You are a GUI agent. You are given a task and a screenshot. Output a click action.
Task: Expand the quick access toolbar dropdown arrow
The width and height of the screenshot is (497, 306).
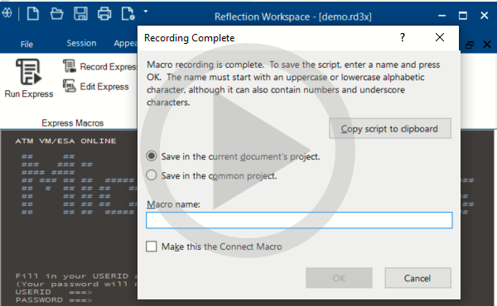pyautogui.click(x=146, y=12)
